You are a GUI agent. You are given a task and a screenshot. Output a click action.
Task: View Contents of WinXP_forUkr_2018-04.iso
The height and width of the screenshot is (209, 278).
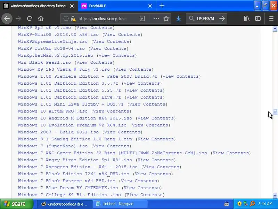pos(108,48)
